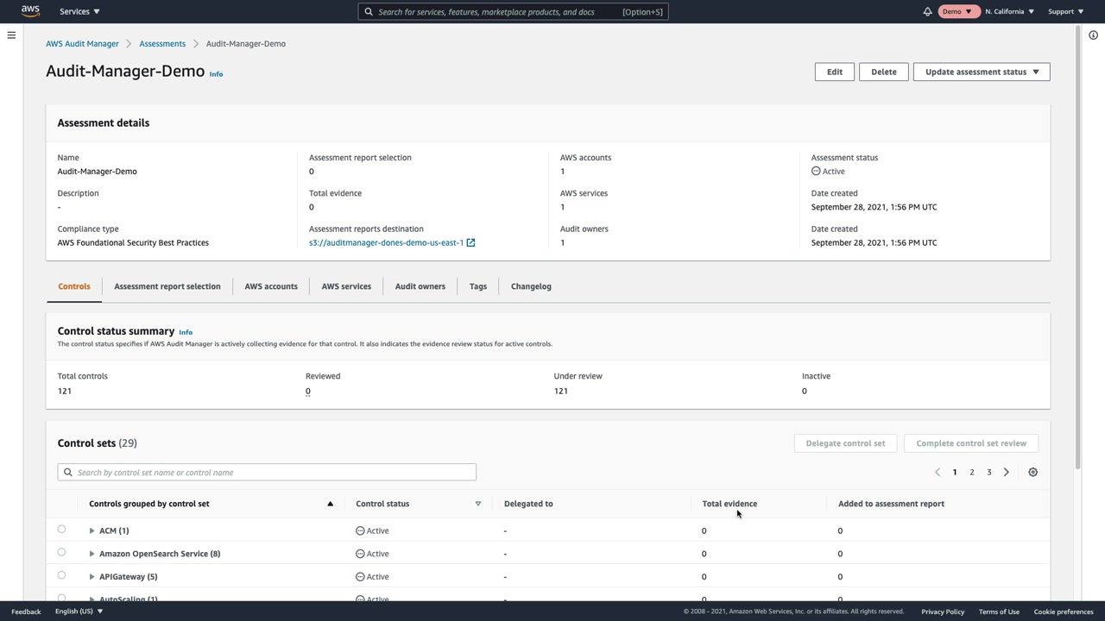Expand the ACM (1) control set
Viewport: 1105px width, 621px height.
(92, 531)
